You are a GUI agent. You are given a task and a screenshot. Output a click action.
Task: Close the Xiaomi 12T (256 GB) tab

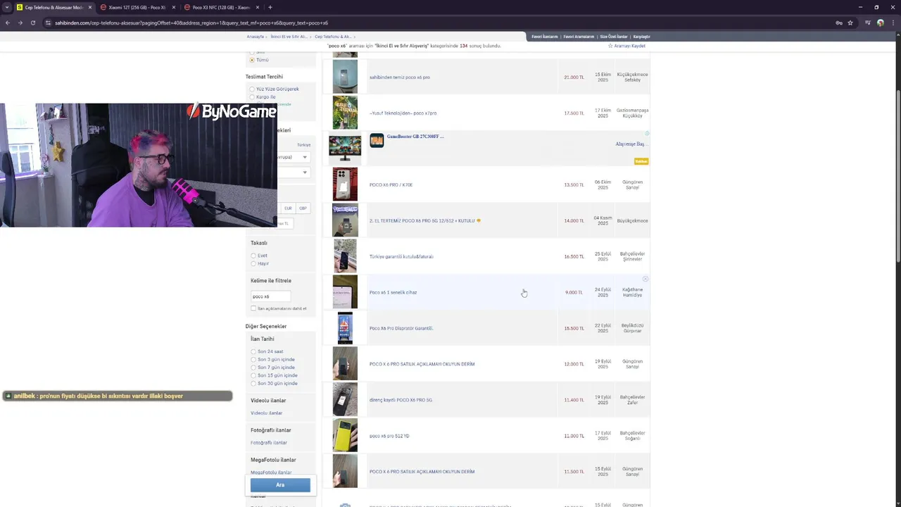(174, 7)
